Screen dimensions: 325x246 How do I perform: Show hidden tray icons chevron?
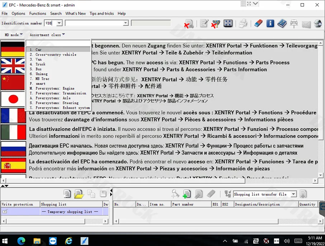pos(225,241)
